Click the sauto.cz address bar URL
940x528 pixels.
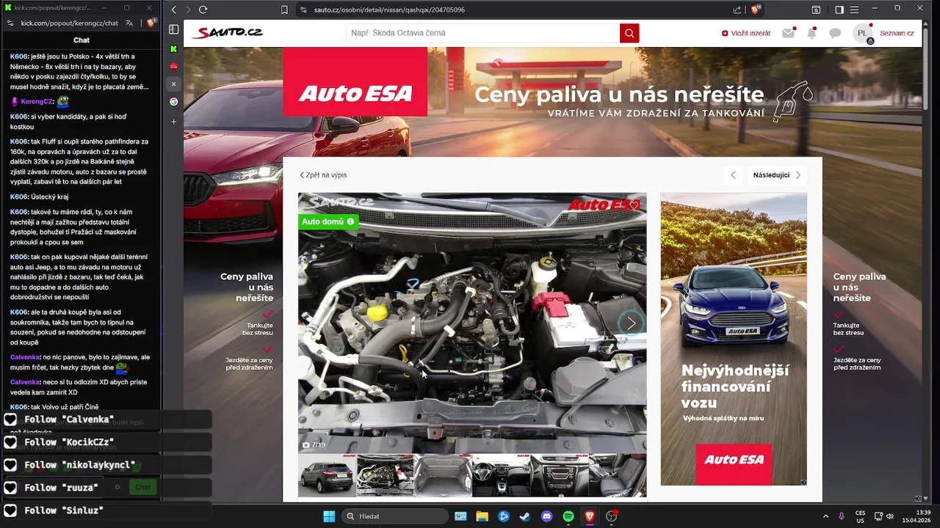(x=389, y=10)
